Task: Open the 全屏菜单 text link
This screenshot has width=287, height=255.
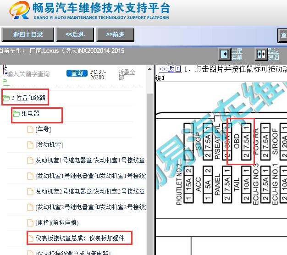Action: [237, 54]
